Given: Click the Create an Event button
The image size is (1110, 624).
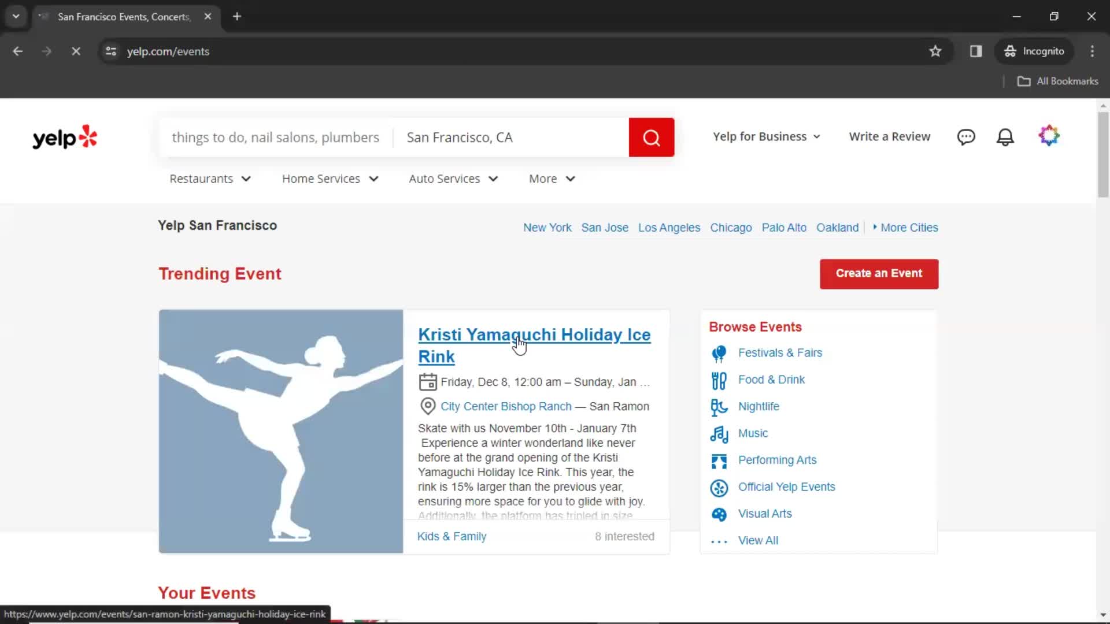Looking at the screenshot, I should (x=878, y=273).
